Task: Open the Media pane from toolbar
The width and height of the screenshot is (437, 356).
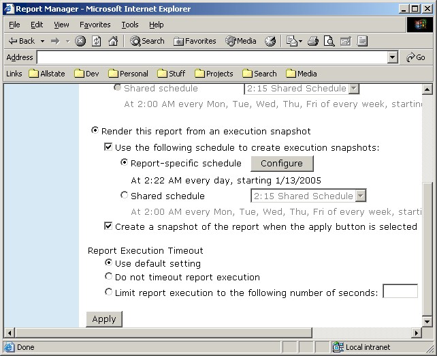Action: tap(241, 41)
